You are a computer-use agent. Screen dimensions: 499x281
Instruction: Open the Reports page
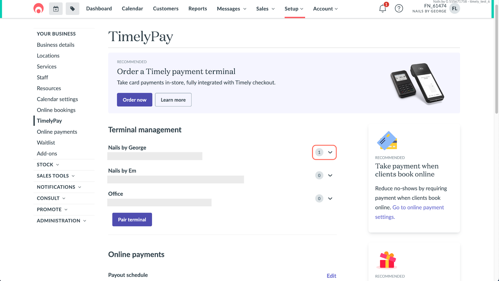[198, 9]
